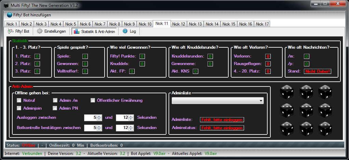Open the Nick 1 tab
This screenshot has width=349, height=160.
[x=12, y=24]
